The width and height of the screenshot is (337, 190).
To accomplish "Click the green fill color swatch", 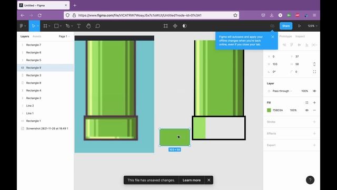I will point(269,110).
